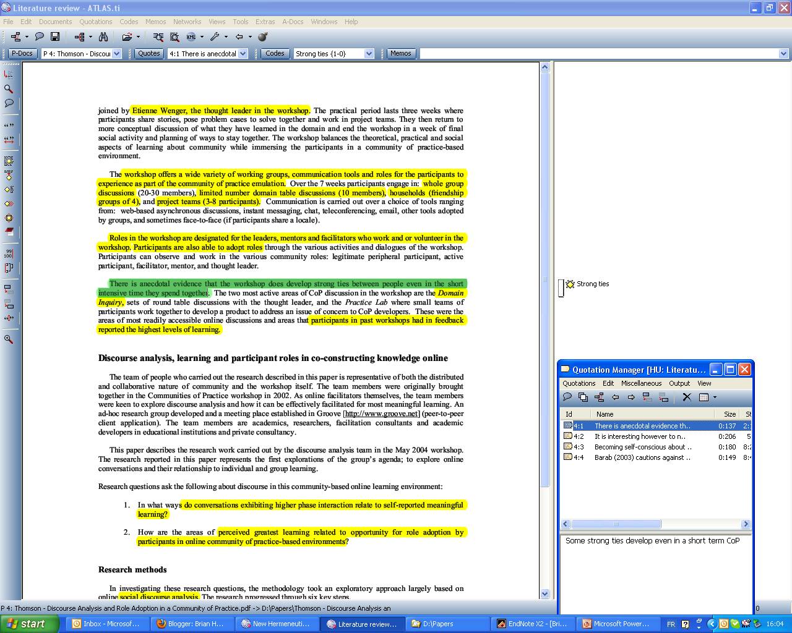Open the A-Docs menu

coord(293,22)
